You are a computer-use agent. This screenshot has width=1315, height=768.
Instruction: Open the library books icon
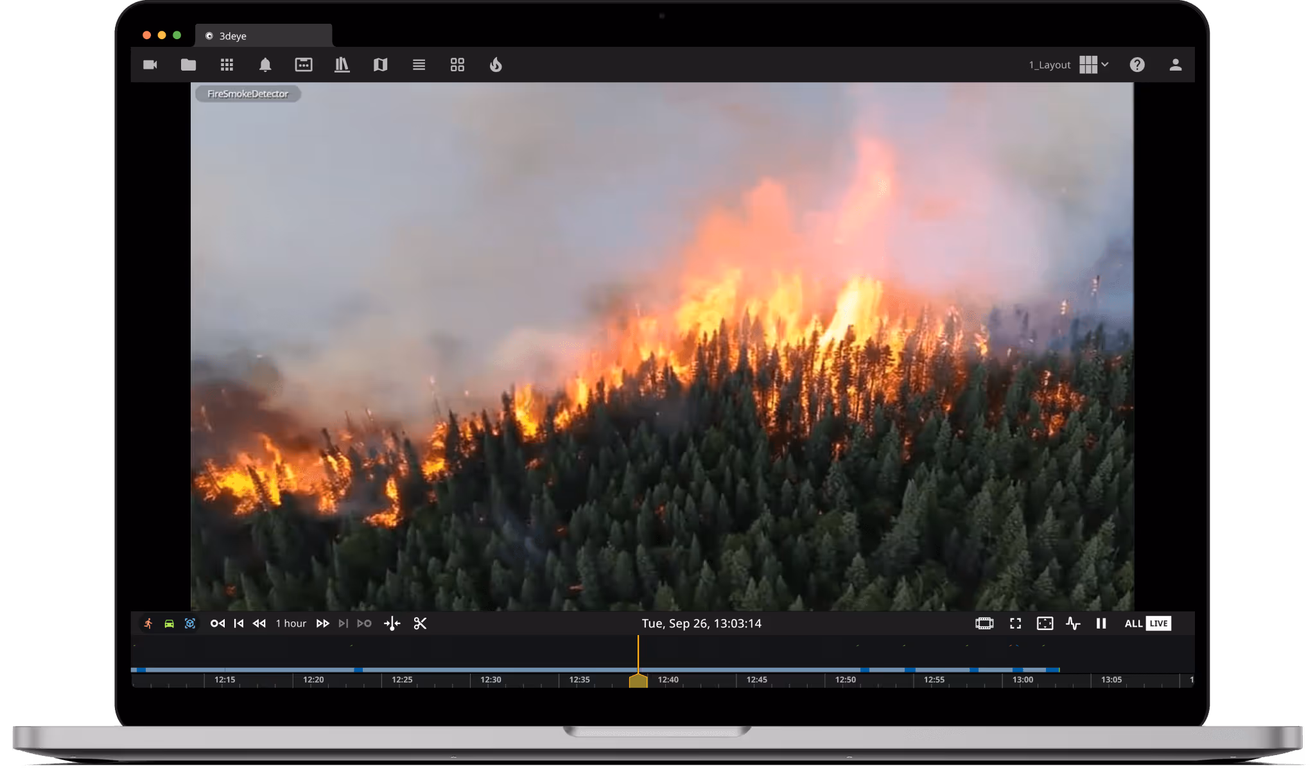coord(342,65)
